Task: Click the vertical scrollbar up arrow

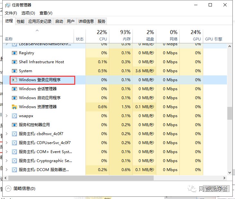Action: 230,47
